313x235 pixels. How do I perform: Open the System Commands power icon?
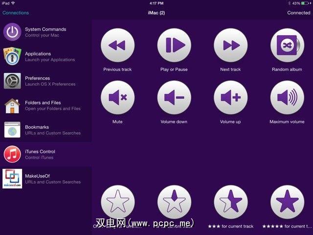12,32
